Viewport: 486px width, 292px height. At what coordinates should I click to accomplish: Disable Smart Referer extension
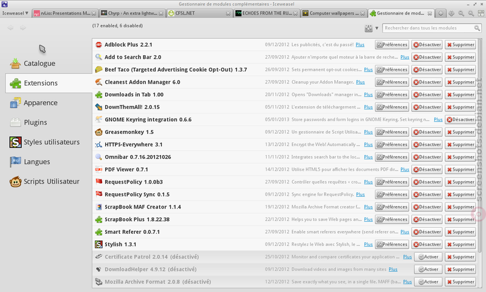[x=427, y=232]
